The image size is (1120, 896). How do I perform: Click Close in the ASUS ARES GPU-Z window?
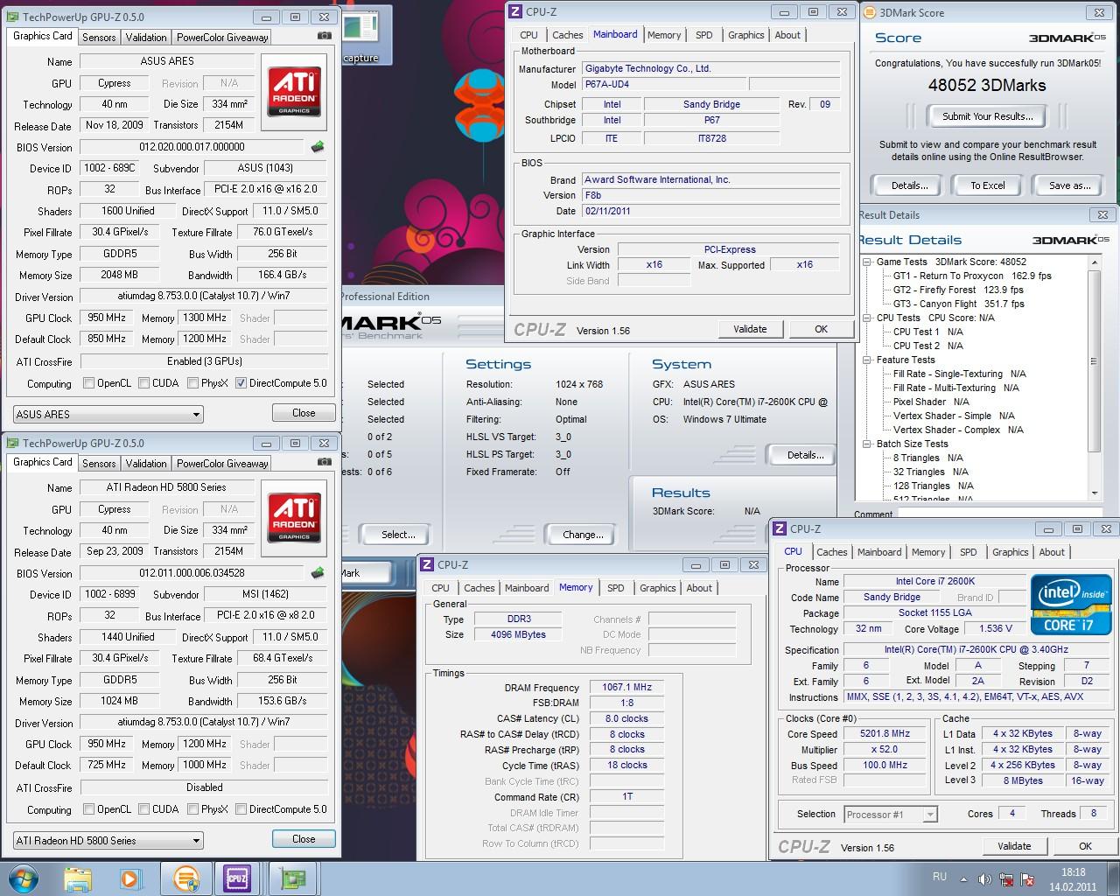coord(304,412)
